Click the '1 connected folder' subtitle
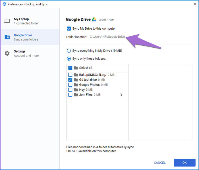Viewport: 199px width, 170px height. [26, 23]
